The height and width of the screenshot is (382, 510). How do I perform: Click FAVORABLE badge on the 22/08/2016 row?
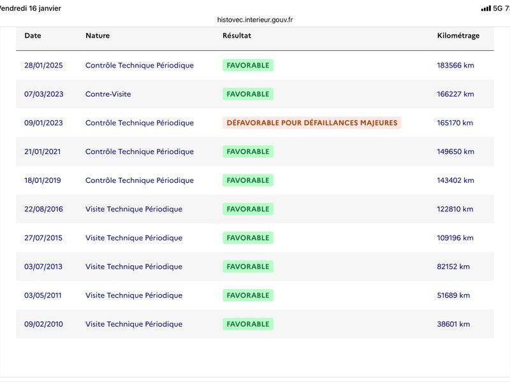point(248,209)
